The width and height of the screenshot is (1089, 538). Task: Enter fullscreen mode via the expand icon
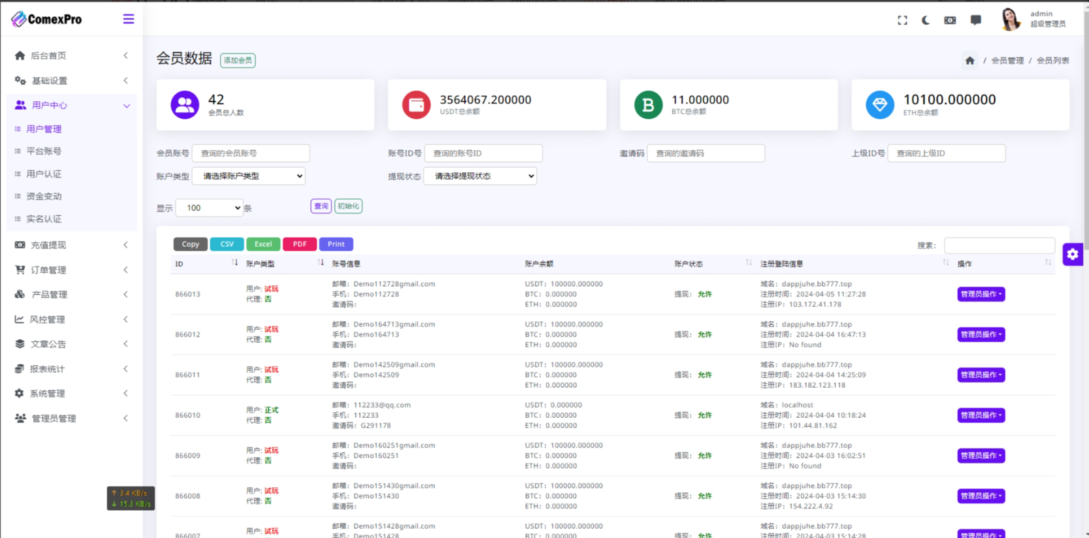tap(902, 20)
